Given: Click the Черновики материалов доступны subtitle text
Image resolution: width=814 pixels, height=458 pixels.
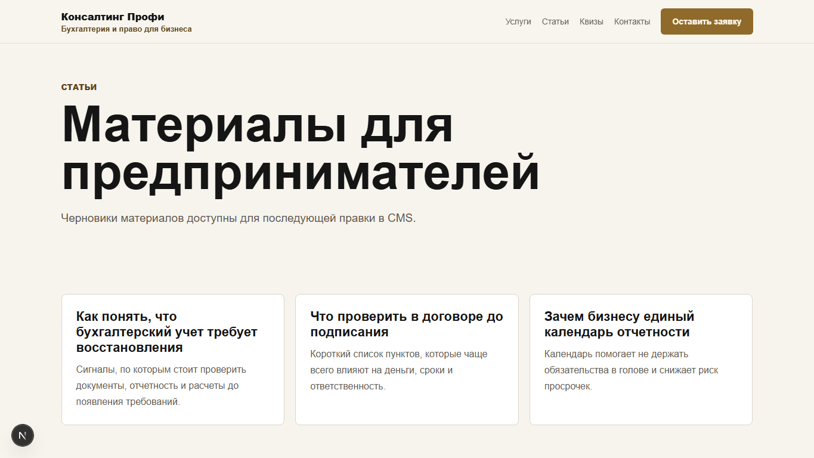Looking at the screenshot, I should click(x=239, y=218).
